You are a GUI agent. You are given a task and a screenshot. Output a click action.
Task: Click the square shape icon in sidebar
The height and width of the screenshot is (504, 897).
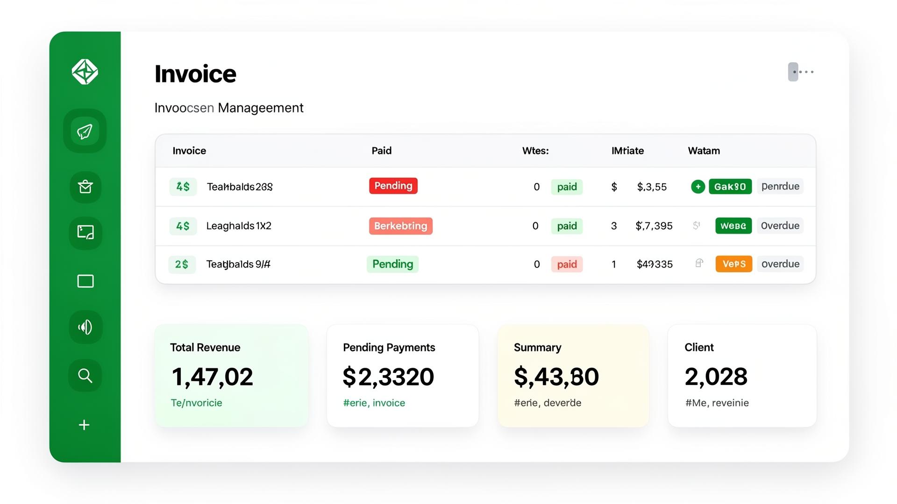pos(85,281)
